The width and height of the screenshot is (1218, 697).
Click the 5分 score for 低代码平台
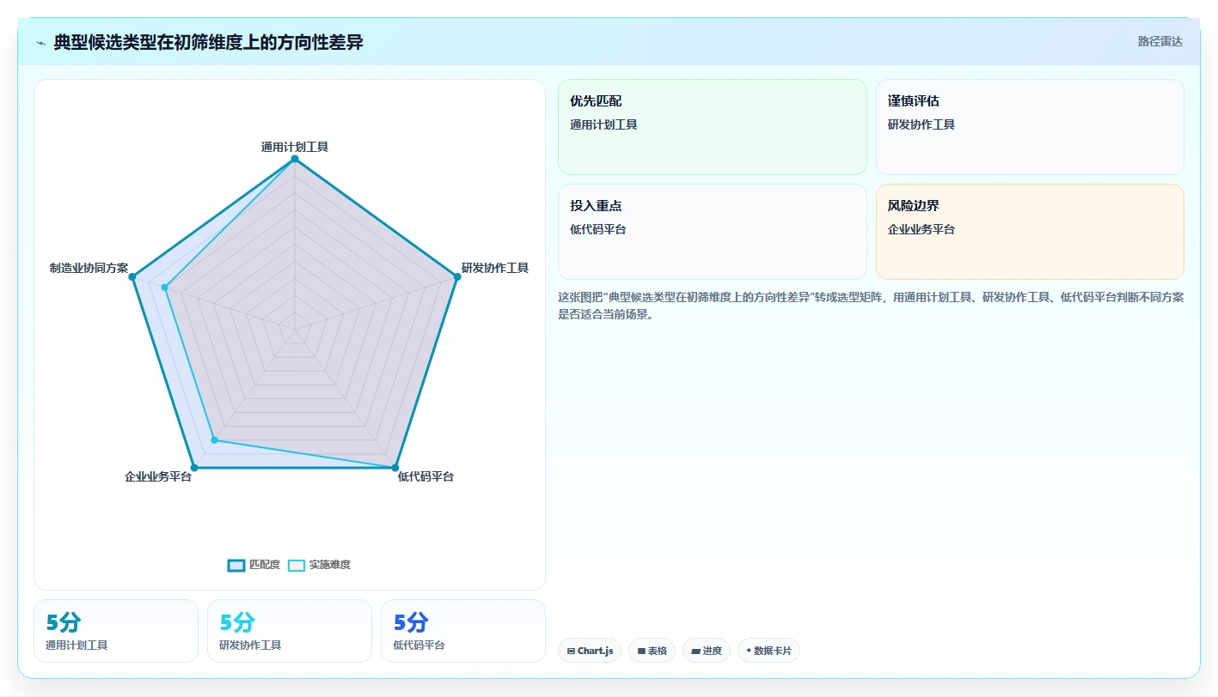[411, 622]
